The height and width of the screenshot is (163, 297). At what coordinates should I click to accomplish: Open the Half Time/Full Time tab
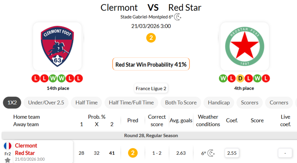point(131,102)
